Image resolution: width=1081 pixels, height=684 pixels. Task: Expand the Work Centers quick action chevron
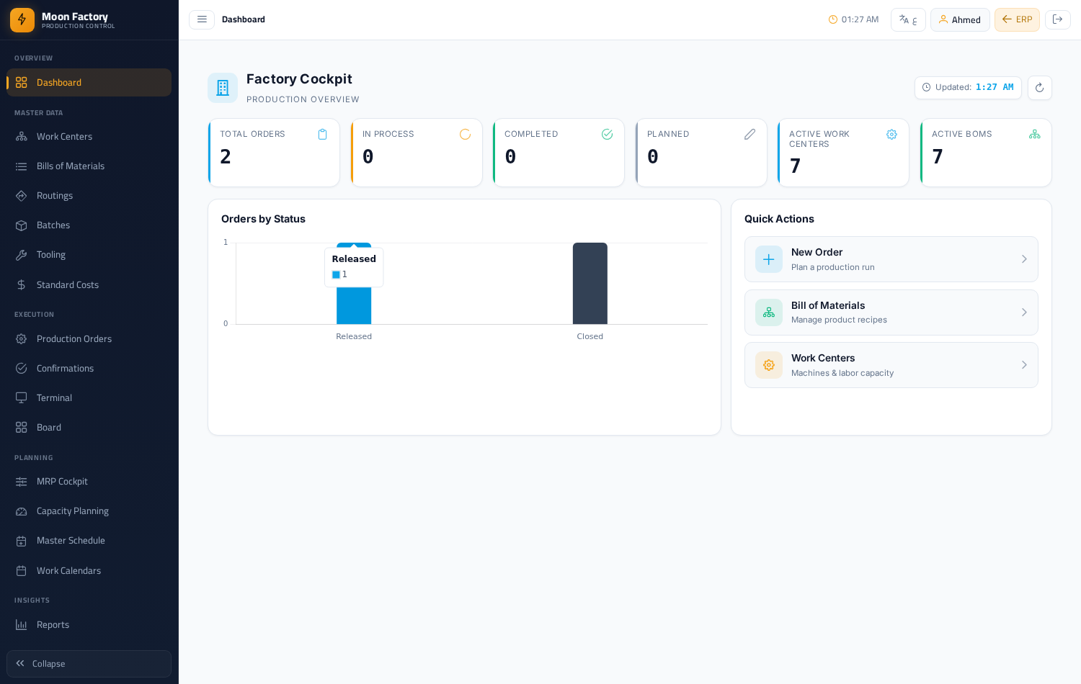[1024, 365]
